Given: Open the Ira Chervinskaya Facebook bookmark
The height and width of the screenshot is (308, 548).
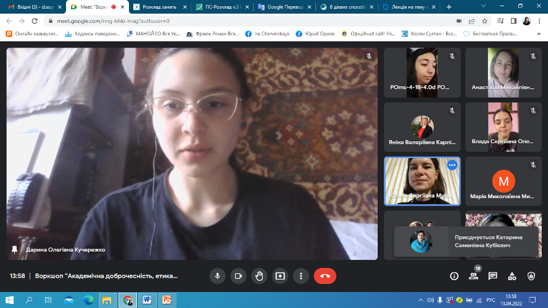Looking at the screenshot, I should coord(267,34).
